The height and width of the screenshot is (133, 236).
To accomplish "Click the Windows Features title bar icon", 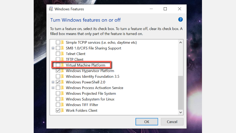I will coord(51,9).
